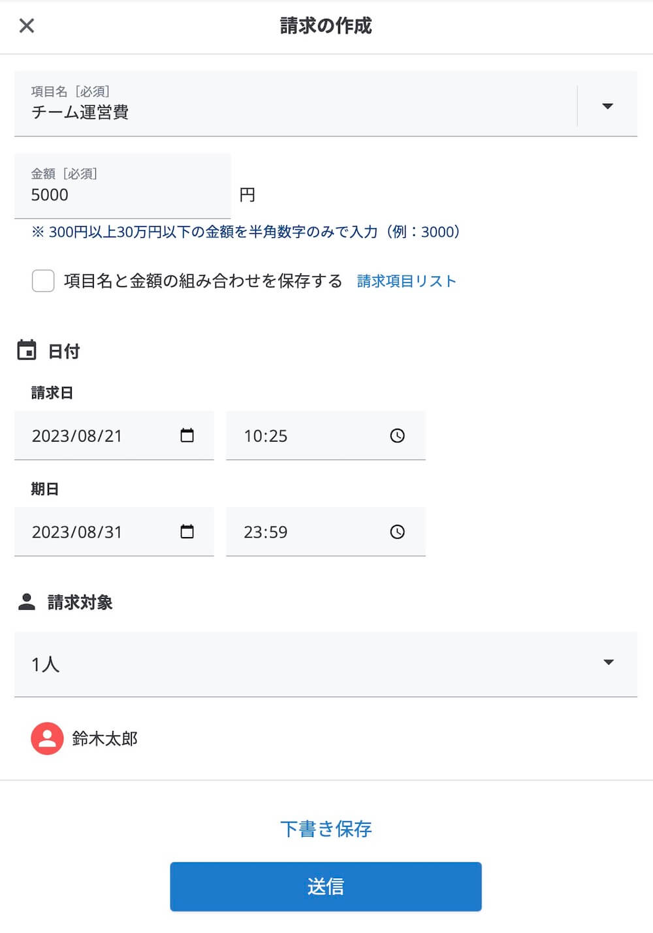Click the person icon beside 請求対象 heading
The width and height of the screenshot is (653, 933).
27,602
